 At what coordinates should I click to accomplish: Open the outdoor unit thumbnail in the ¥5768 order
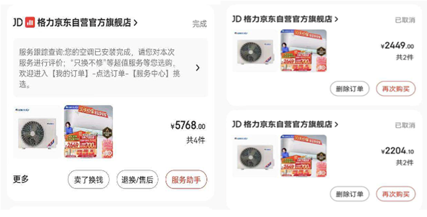click(38, 132)
